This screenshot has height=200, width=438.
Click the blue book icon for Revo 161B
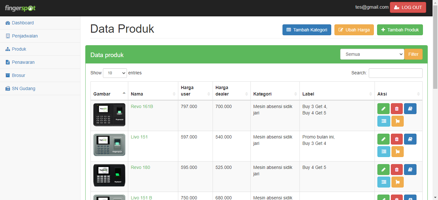(x=410, y=109)
